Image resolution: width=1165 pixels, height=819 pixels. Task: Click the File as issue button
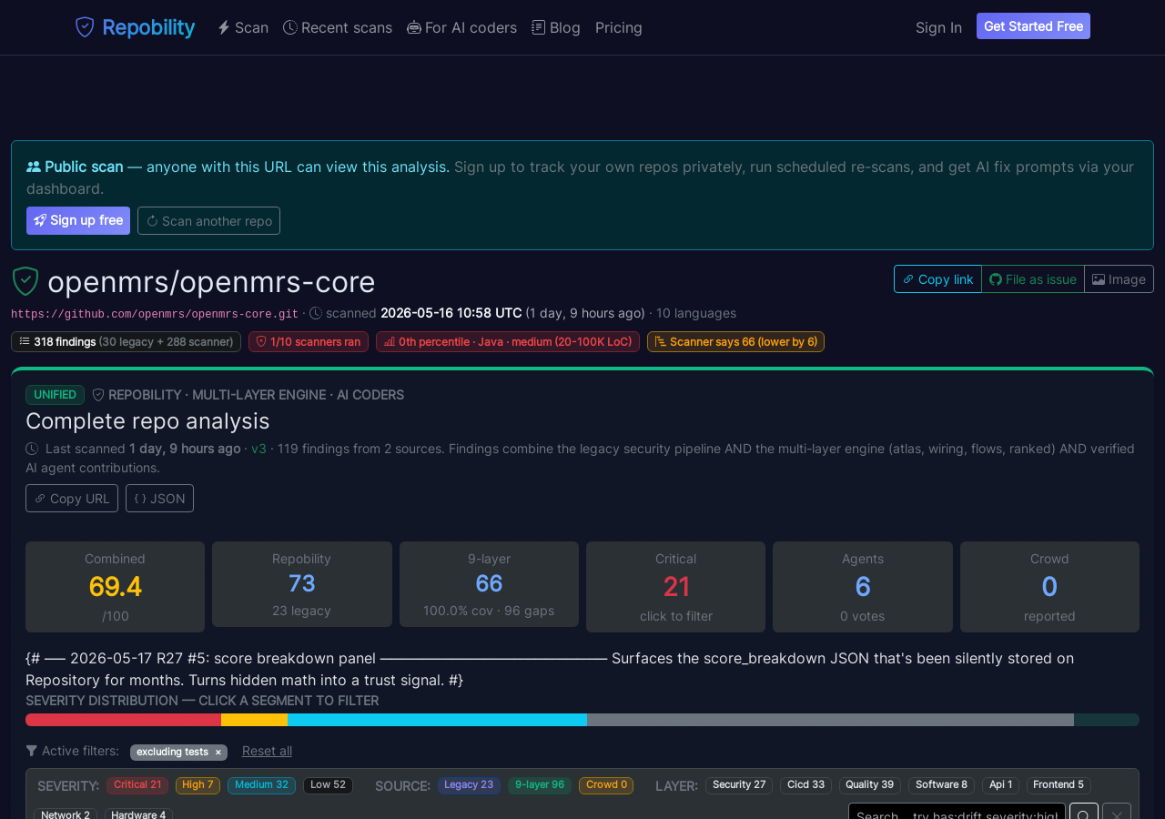tap(1033, 279)
